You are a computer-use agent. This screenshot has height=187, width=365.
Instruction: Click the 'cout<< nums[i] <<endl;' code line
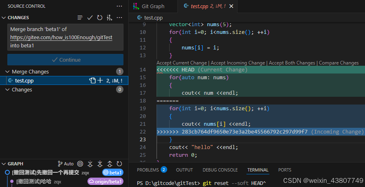point(216,124)
